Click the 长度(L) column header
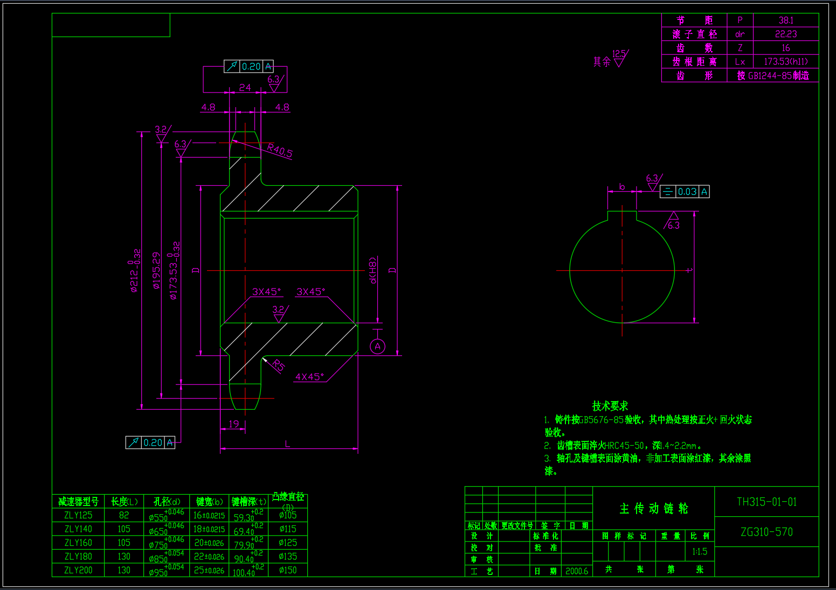The image size is (836, 590). (x=125, y=502)
